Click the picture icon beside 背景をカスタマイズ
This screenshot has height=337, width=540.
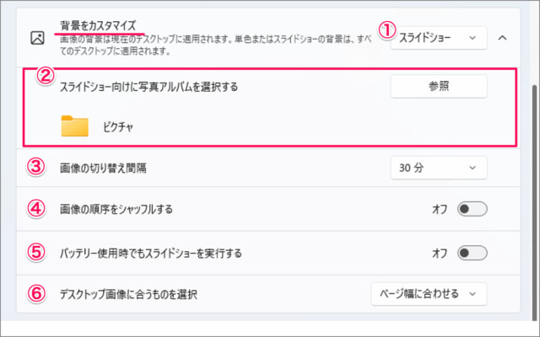pyautogui.click(x=36, y=38)
